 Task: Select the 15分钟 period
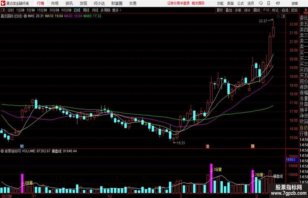(42, 10)
